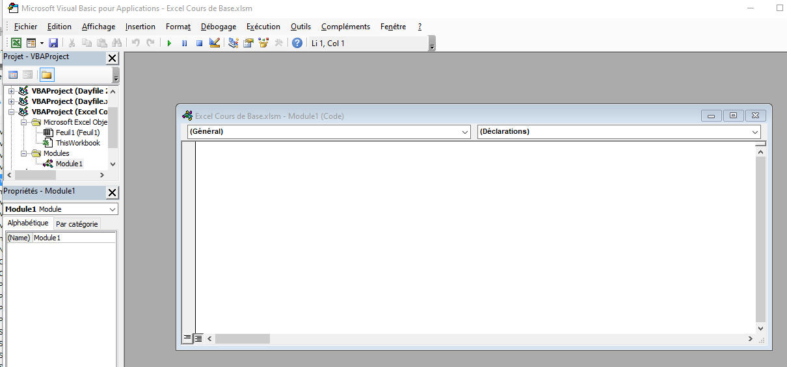The height and width of the screenshot is (367, 787).
Task: Open the dropdown arrow beside Insert UserForm
Action: coord(41,43)
